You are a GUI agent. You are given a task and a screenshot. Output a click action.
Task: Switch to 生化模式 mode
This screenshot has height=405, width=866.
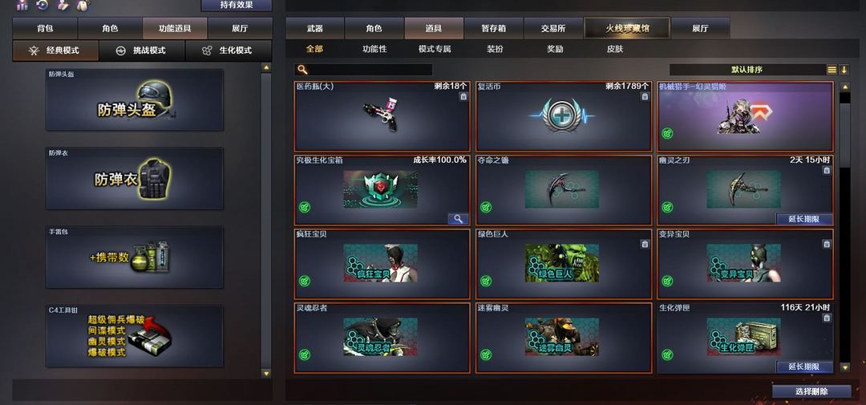tap(229, 51)
